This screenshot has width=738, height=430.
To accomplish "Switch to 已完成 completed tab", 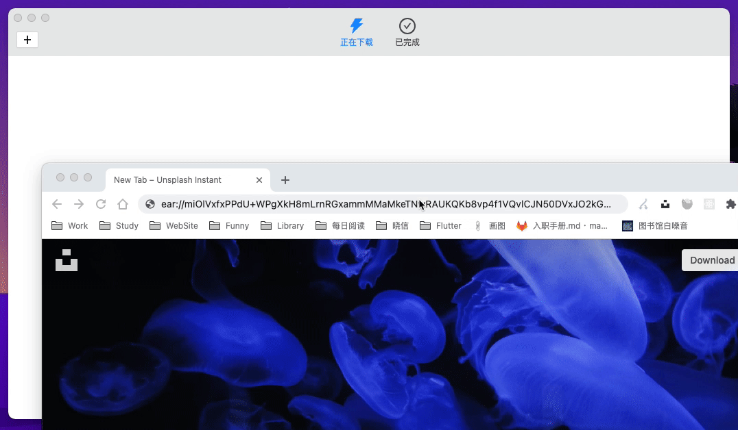I will [x=407, y=32].
